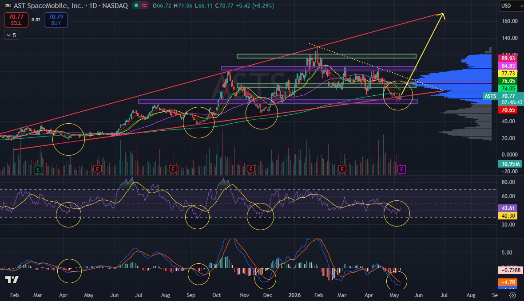Click the open value O66.72
The width and height of the screenshot is (524, 301).
(x=162, y=6)
